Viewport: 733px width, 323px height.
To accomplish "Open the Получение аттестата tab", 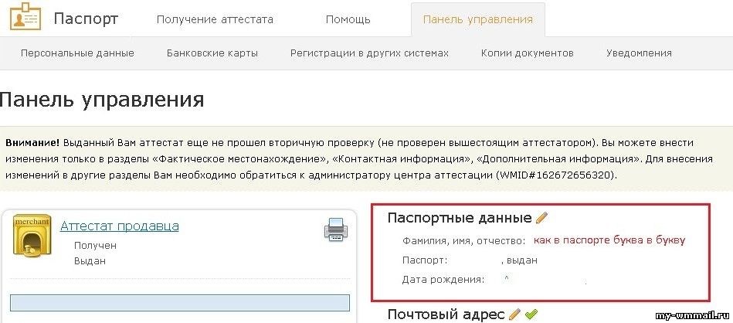I will point(215,19).
